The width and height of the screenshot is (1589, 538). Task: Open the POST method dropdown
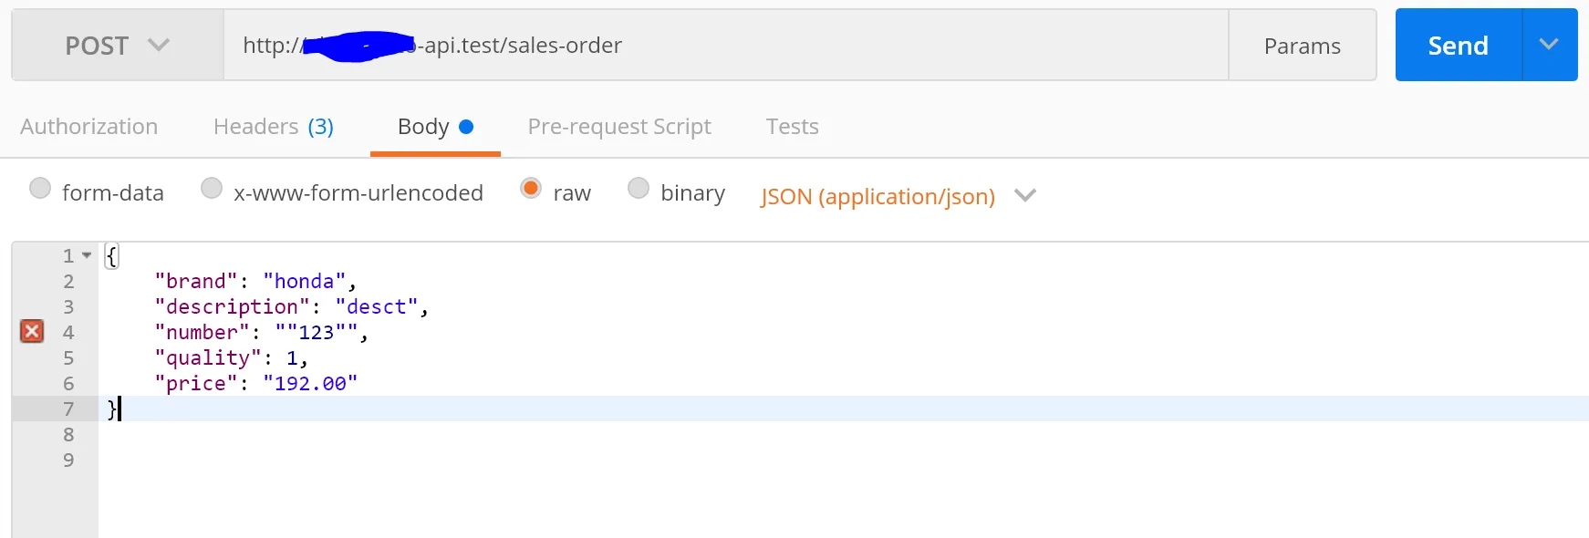(x=117, y=46)
